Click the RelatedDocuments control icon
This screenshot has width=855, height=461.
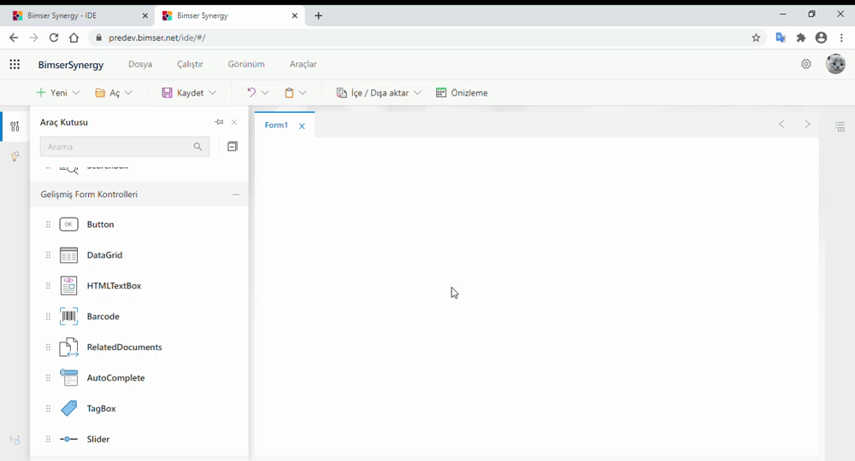[68, 347]
